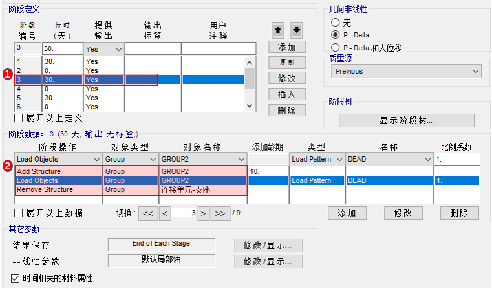Select the 无 geometric nonlinearity option
This screenshot has height=289, width=492.
(335, 22)
